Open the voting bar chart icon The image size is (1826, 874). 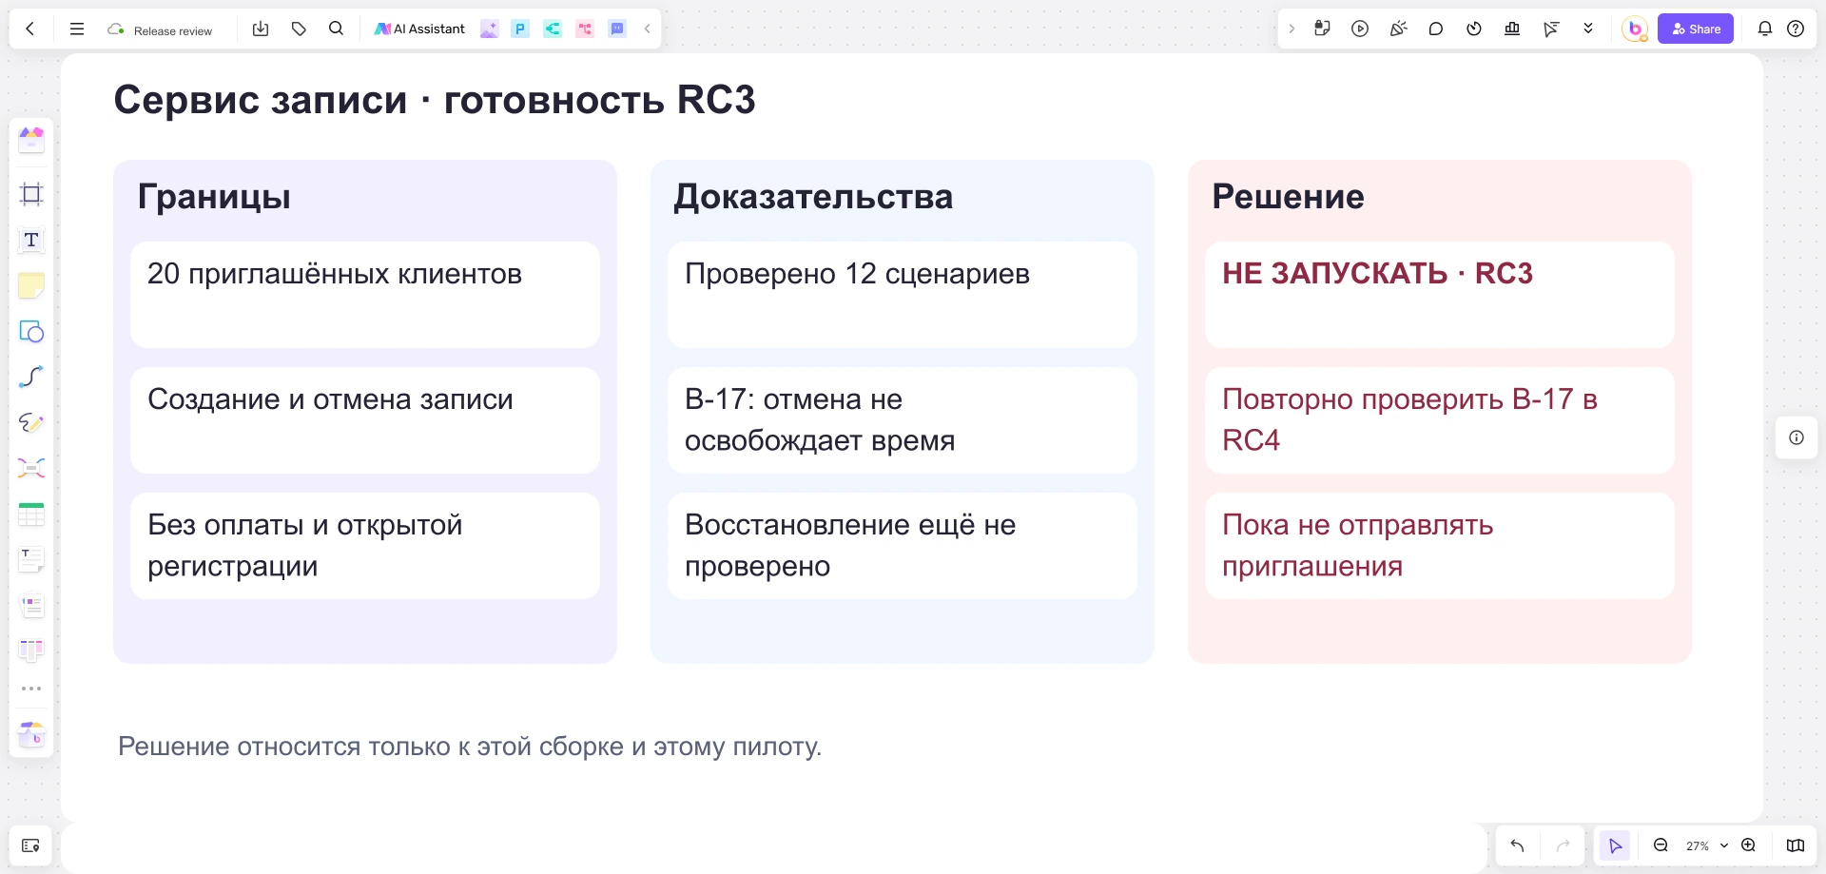point(1512,29)
